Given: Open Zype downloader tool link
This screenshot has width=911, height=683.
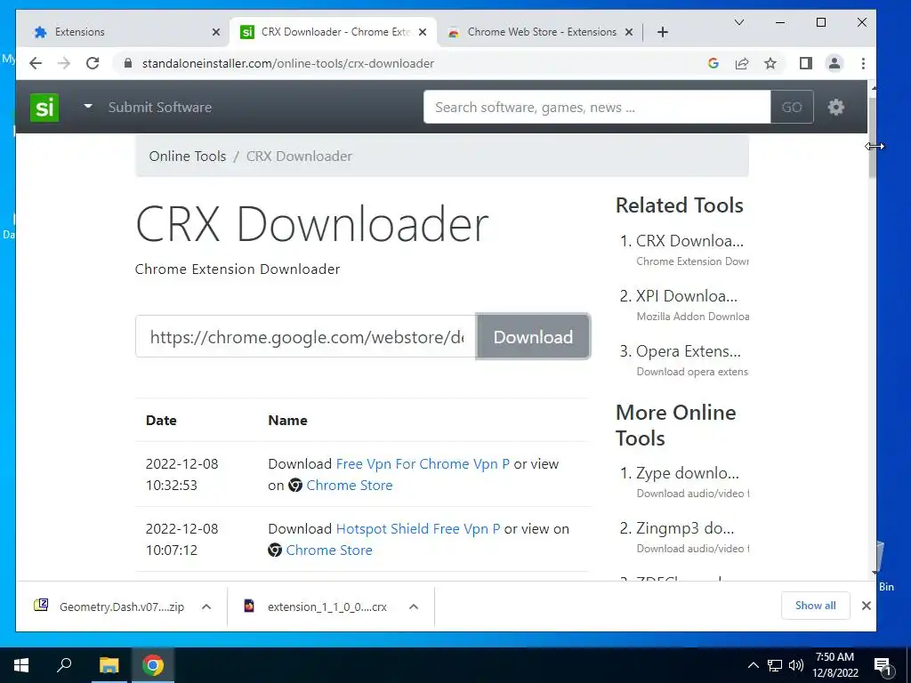Looking at the screenshot, I should (x=688, y=473).
